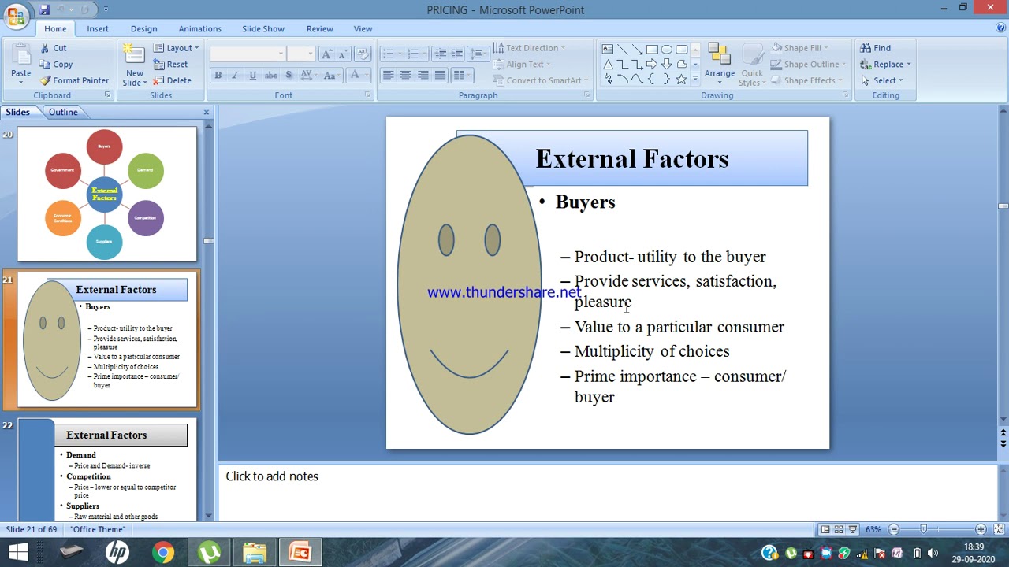This screenshot has width=1009, height=567.
Task: Zoom in with plus button
Action: point(981,529)
